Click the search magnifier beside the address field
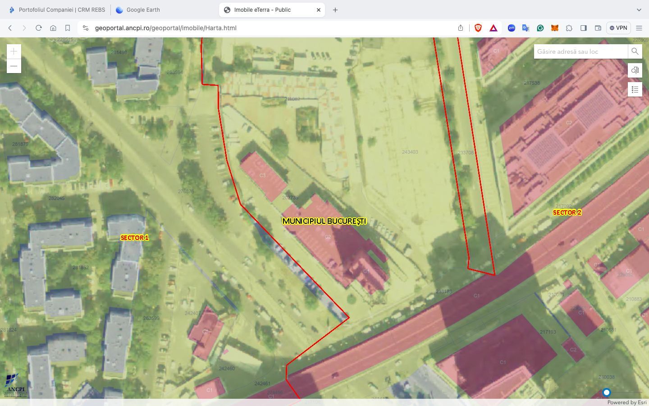Screen dimensions: 649x406 pyautogui.click(x=635, y=51)
